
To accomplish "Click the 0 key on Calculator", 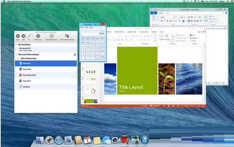I will coord(85,58).
